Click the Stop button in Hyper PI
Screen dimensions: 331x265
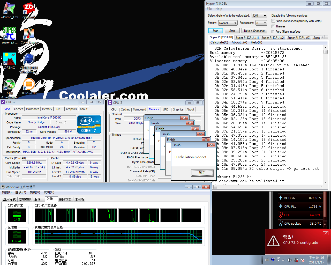coord(232,31)
